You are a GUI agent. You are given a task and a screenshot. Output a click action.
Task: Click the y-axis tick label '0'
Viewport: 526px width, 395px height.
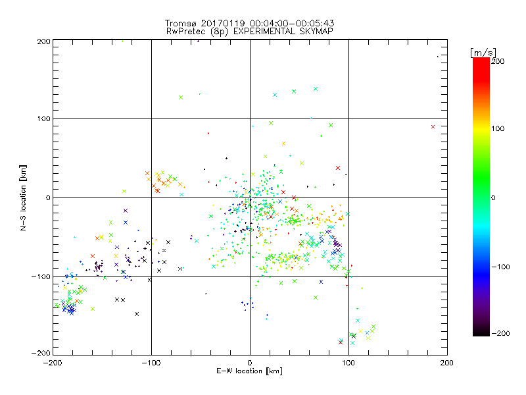48,197
